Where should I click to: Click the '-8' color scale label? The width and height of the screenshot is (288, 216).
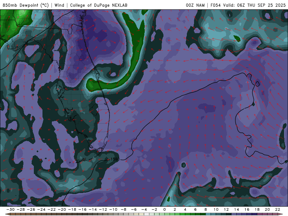point(123,210)
